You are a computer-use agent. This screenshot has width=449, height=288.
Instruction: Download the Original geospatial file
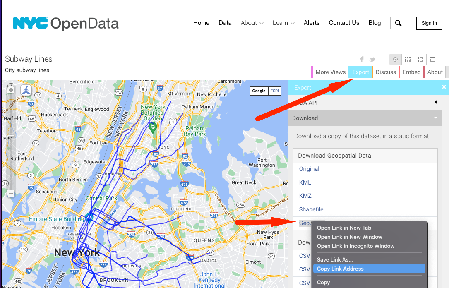tap(309, 169)
